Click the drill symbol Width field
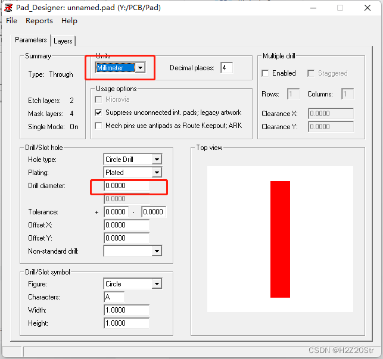Viewport: 383px width, 359px height. pyautogui.click(x=126, y=310)
